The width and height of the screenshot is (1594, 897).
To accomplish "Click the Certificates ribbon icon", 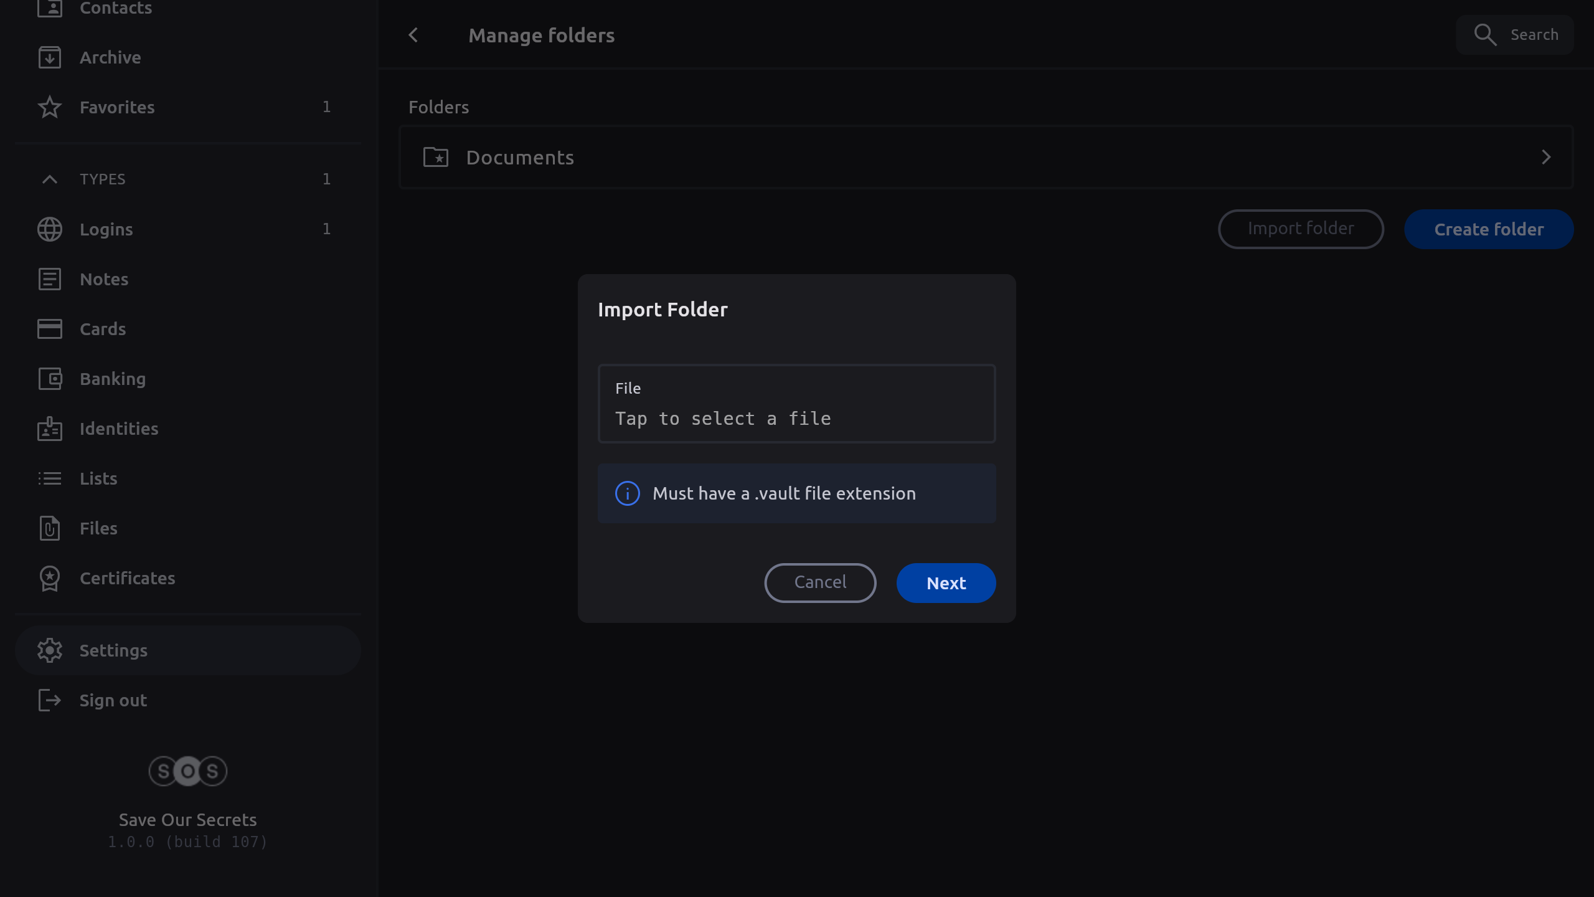I will coord(49,578).
